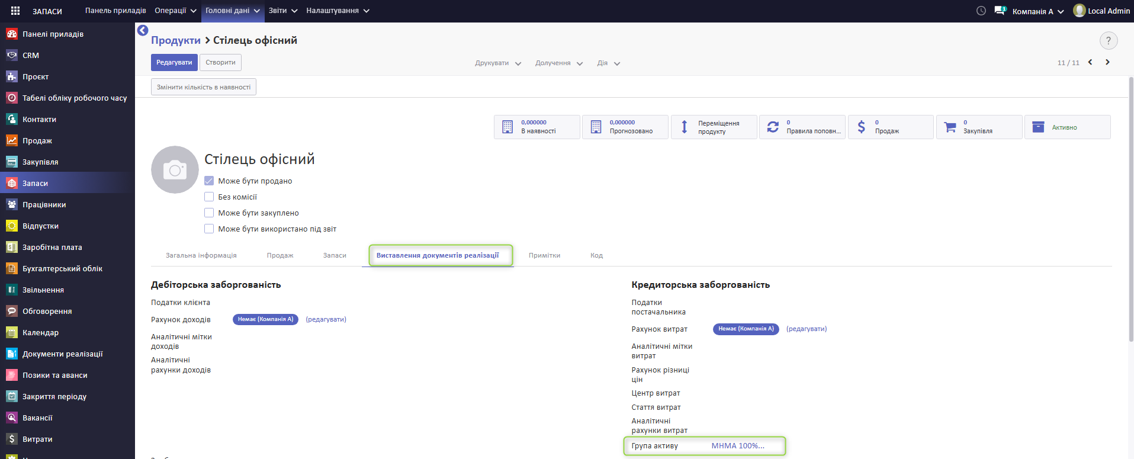Switch to the Код tab
Viewport: 1134px width, 459px height.
tap(596, 255)
